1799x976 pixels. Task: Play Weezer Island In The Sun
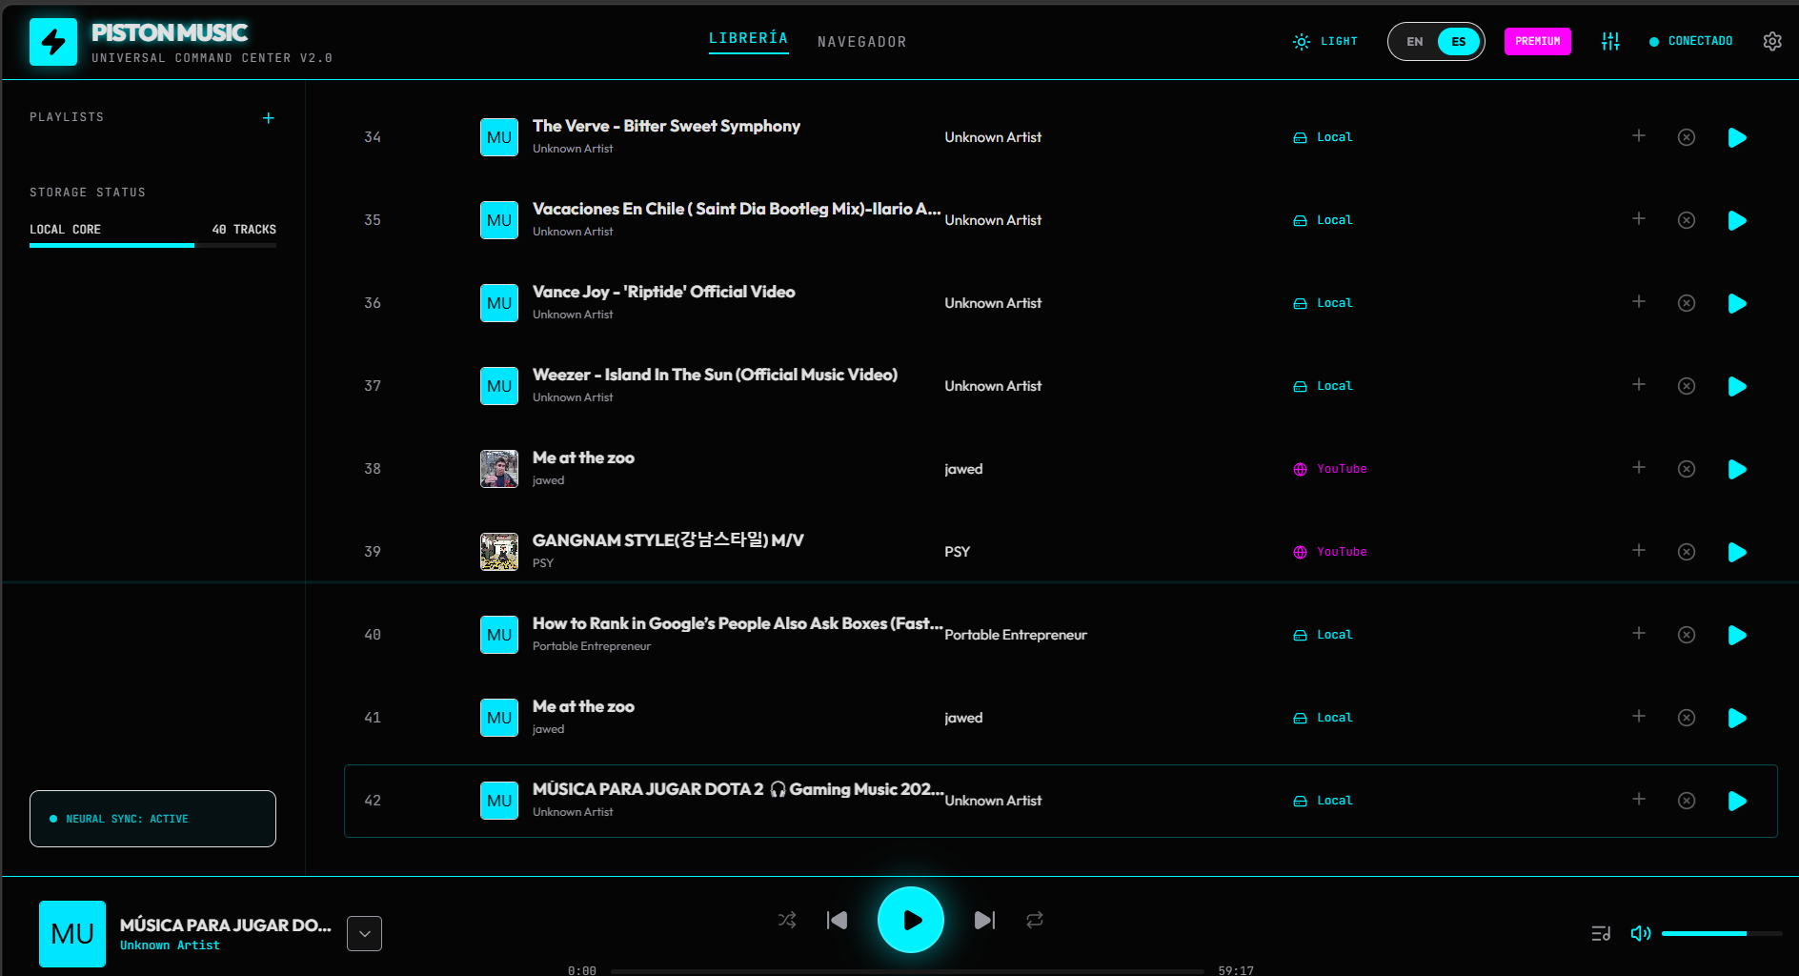pos(1737,386)
